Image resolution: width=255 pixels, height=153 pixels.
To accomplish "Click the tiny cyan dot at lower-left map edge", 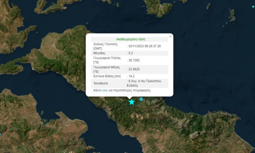I will point(0,135).
